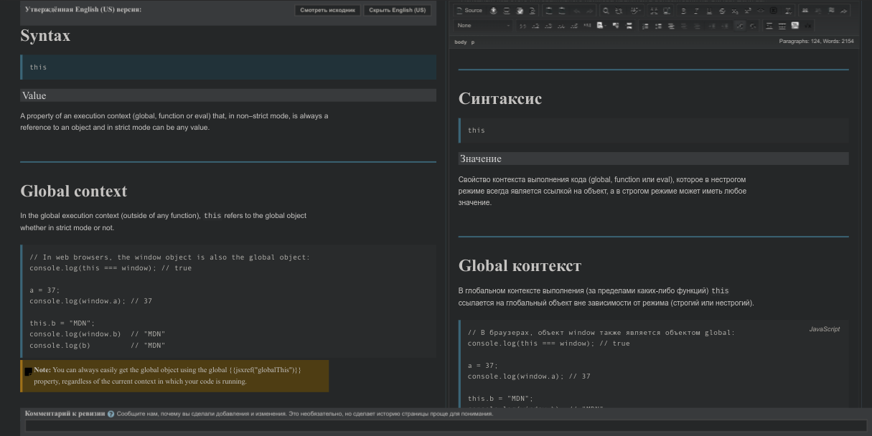Apply Heading 4 from the toolbar
The height and width of the screenshot is (436, 872).
pyautogui.click(x=561, y=26)
